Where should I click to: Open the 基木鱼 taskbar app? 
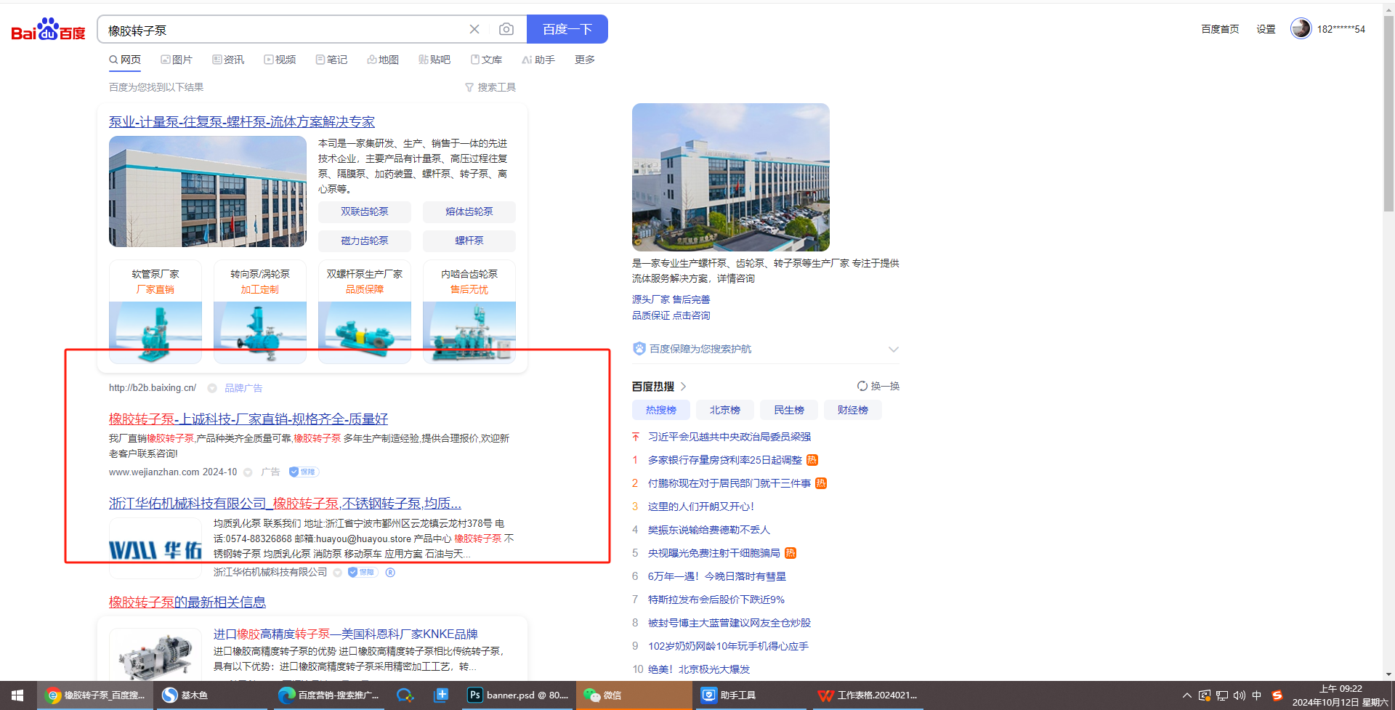[211, 695]
